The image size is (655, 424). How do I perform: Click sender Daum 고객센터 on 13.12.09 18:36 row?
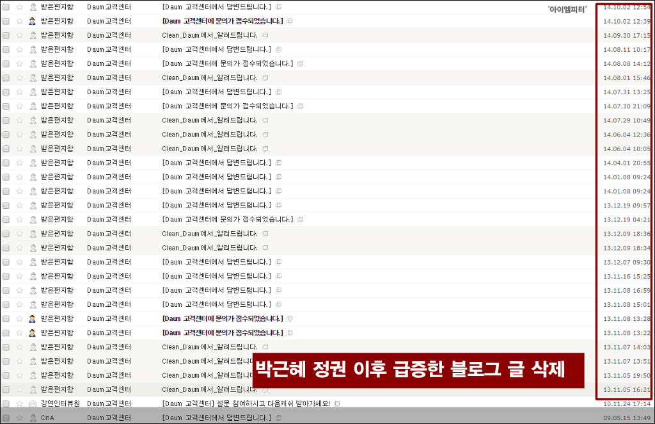(109, 234)
